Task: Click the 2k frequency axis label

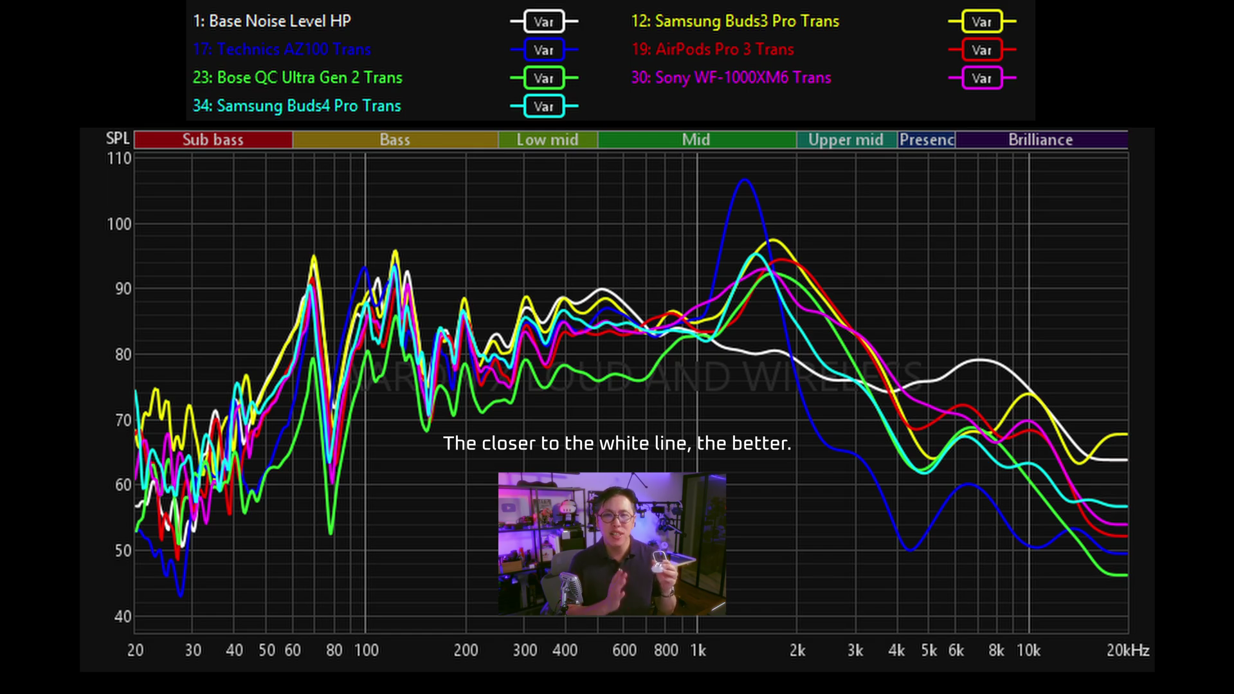Action: (797, 651)
